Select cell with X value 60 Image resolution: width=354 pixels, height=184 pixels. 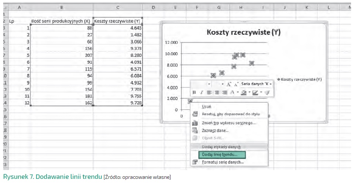pos(62,42)
